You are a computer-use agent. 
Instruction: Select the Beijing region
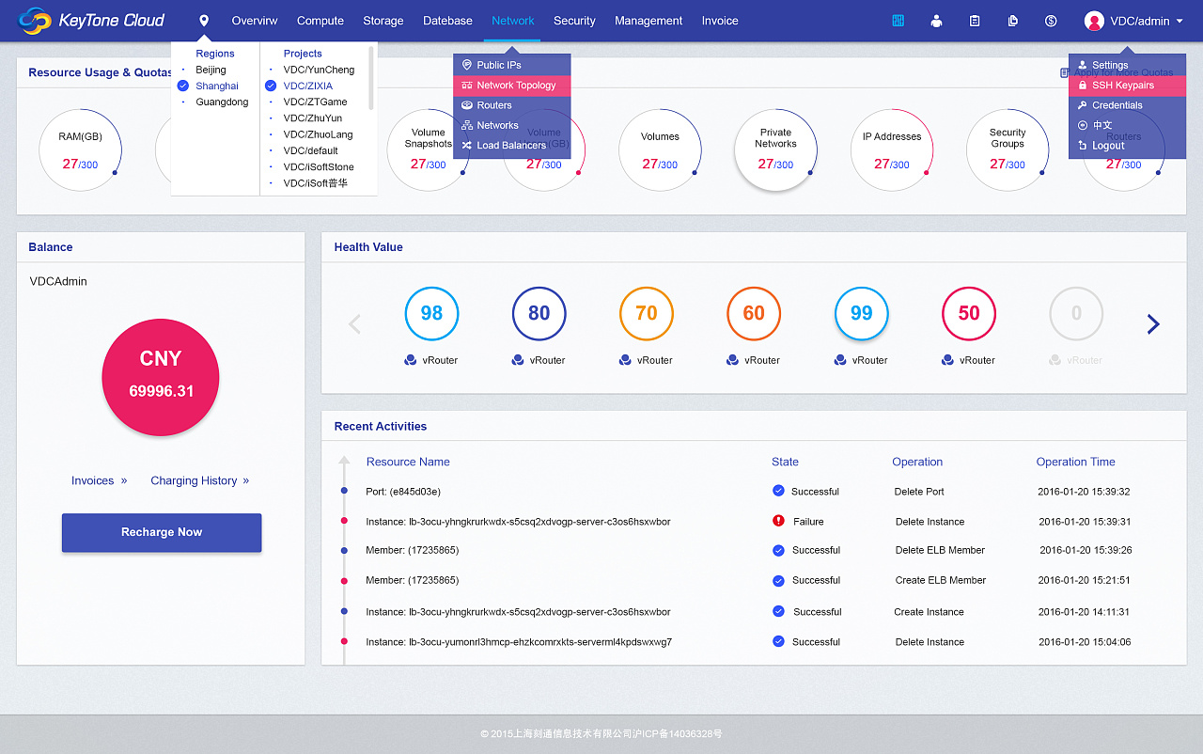(x=211, y=69)
